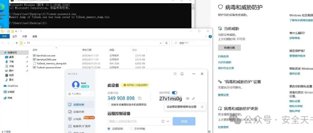Expand the Explorer ribbon chevron

click(x=206, y=37)
